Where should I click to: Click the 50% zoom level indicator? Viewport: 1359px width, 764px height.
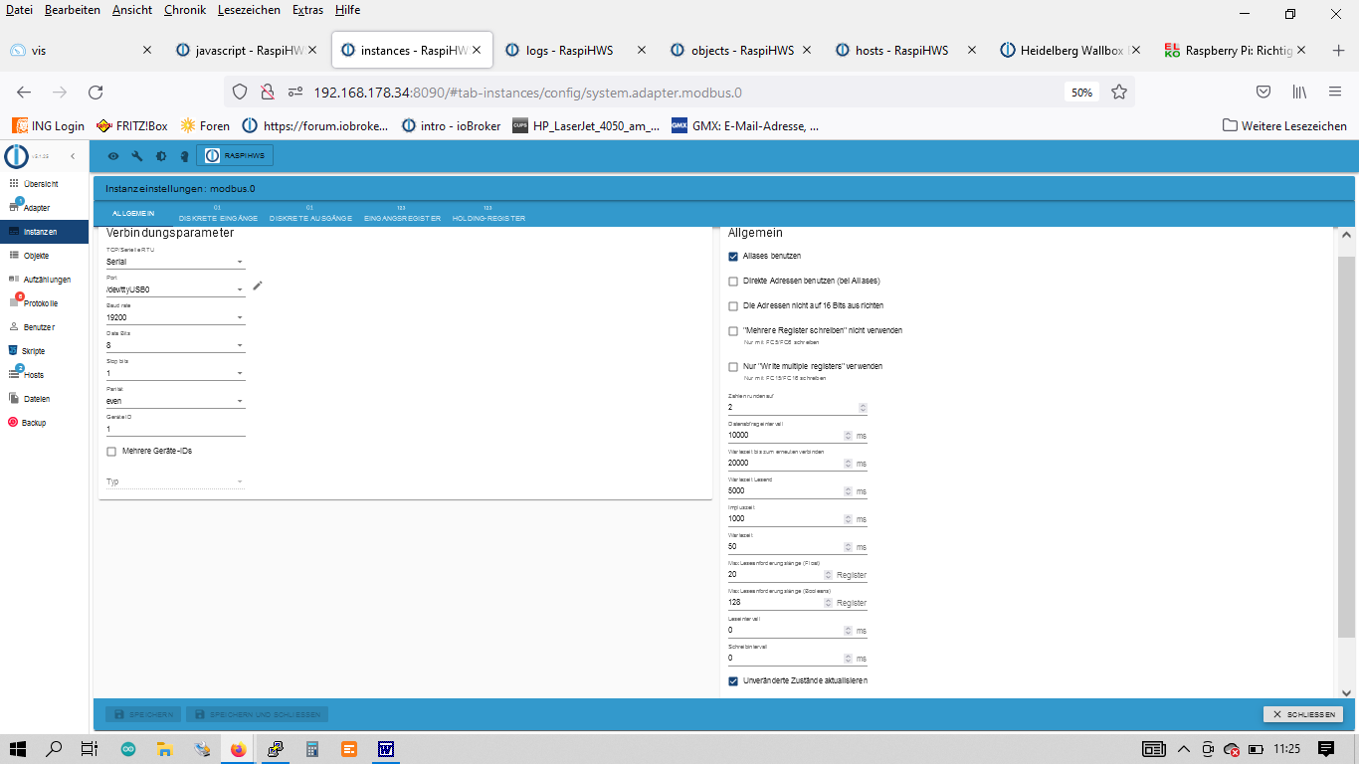coord(1081,93)
